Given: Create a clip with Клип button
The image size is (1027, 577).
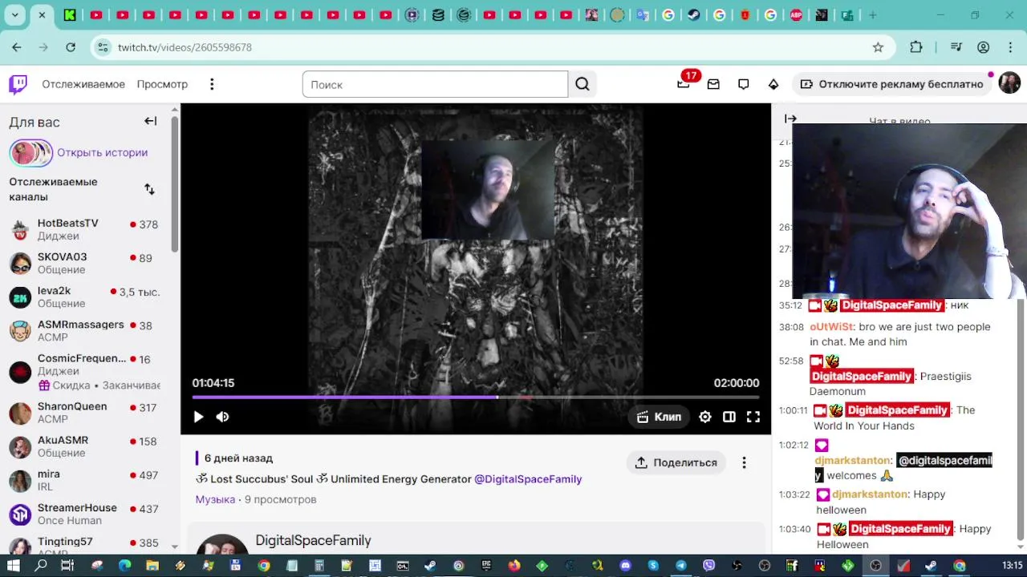Looking at the screenshot, I should point(659,417).
